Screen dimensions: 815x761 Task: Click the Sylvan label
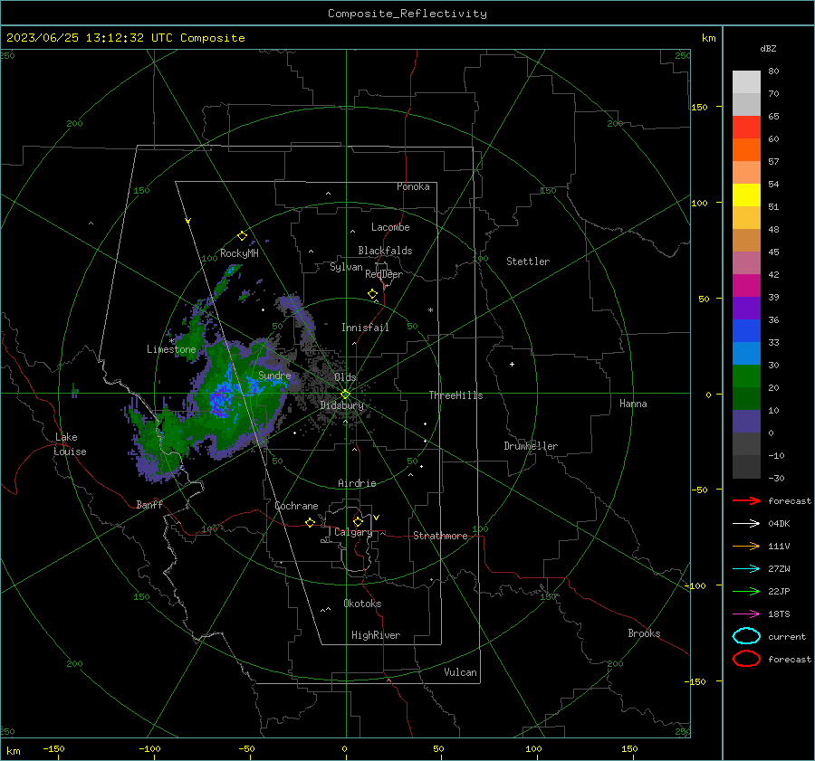346,267
